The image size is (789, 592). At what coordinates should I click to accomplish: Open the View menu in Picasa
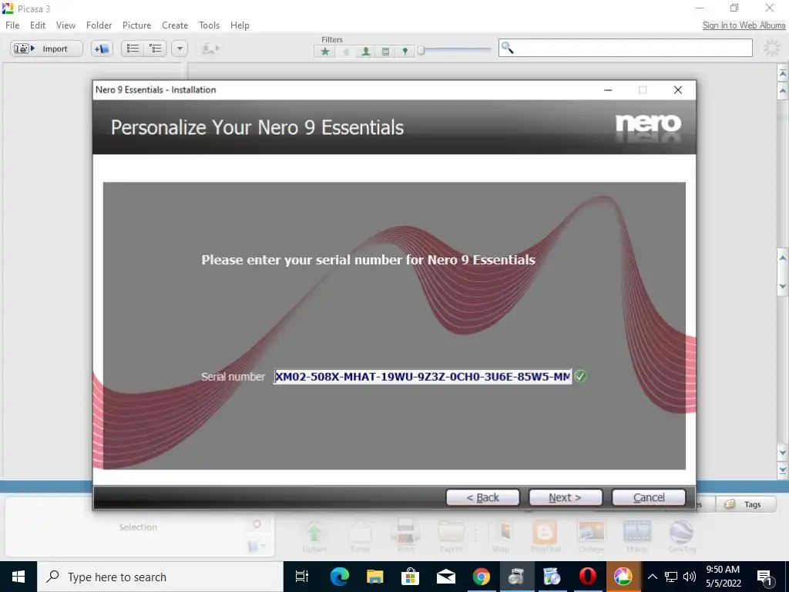(65, 25)
